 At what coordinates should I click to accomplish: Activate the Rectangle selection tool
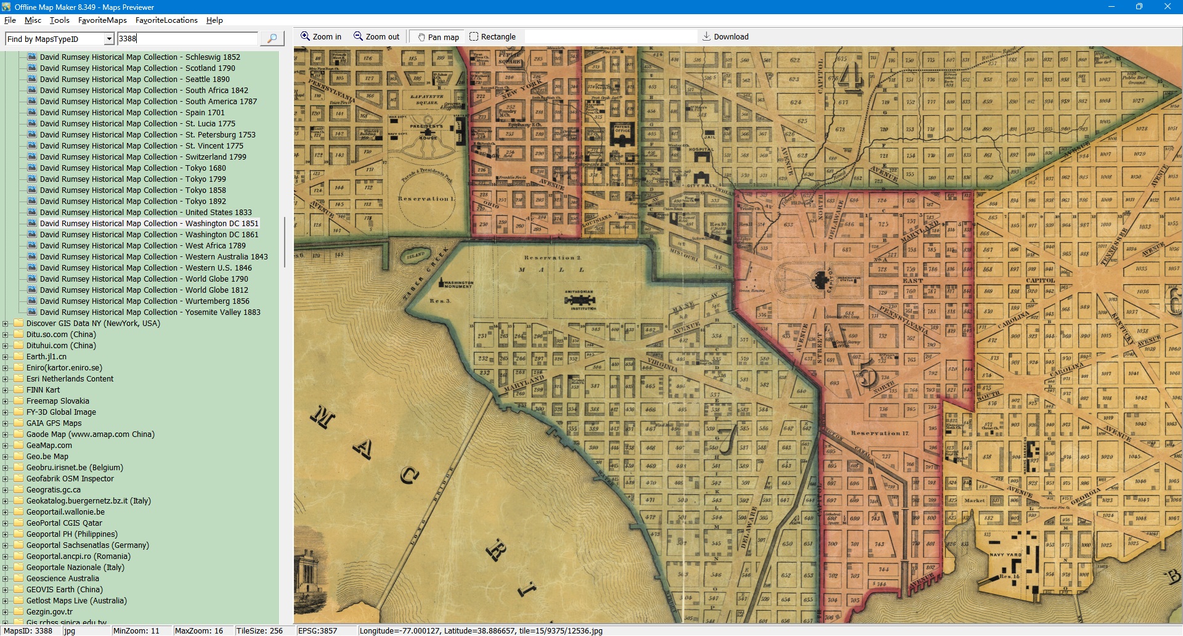point(492,37)
